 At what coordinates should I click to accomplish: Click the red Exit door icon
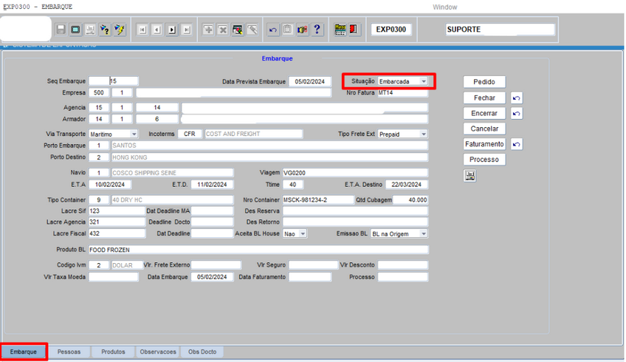coord(354,30)
